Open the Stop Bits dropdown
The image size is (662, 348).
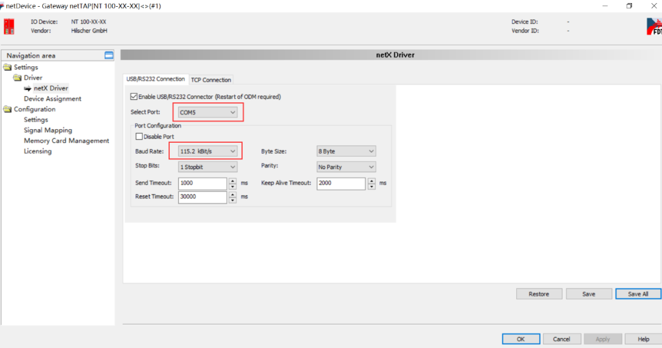tap(207, 167)
